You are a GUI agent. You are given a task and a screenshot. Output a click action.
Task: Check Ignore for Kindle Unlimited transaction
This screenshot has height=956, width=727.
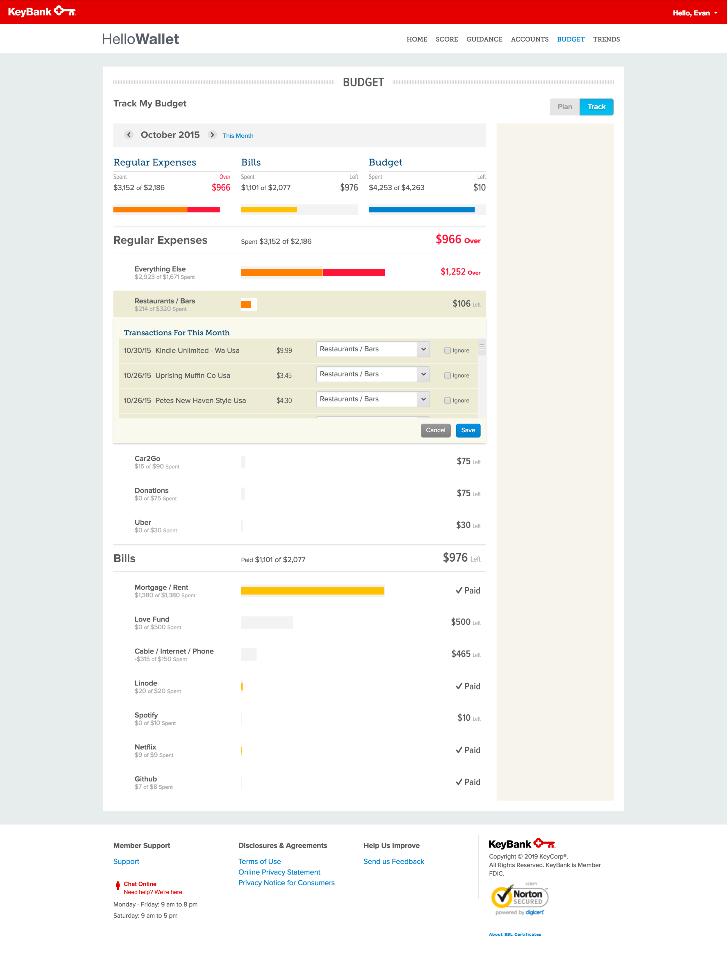coord(448,350)
